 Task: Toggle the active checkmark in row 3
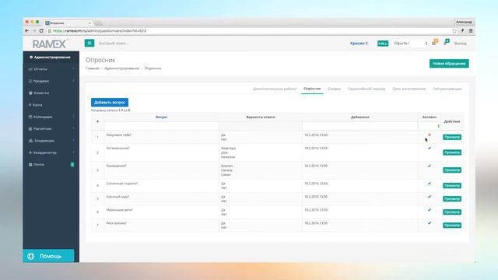click(x=429, y=166)
